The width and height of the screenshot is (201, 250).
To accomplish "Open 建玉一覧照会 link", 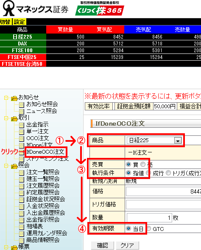I will pos(43,179).
